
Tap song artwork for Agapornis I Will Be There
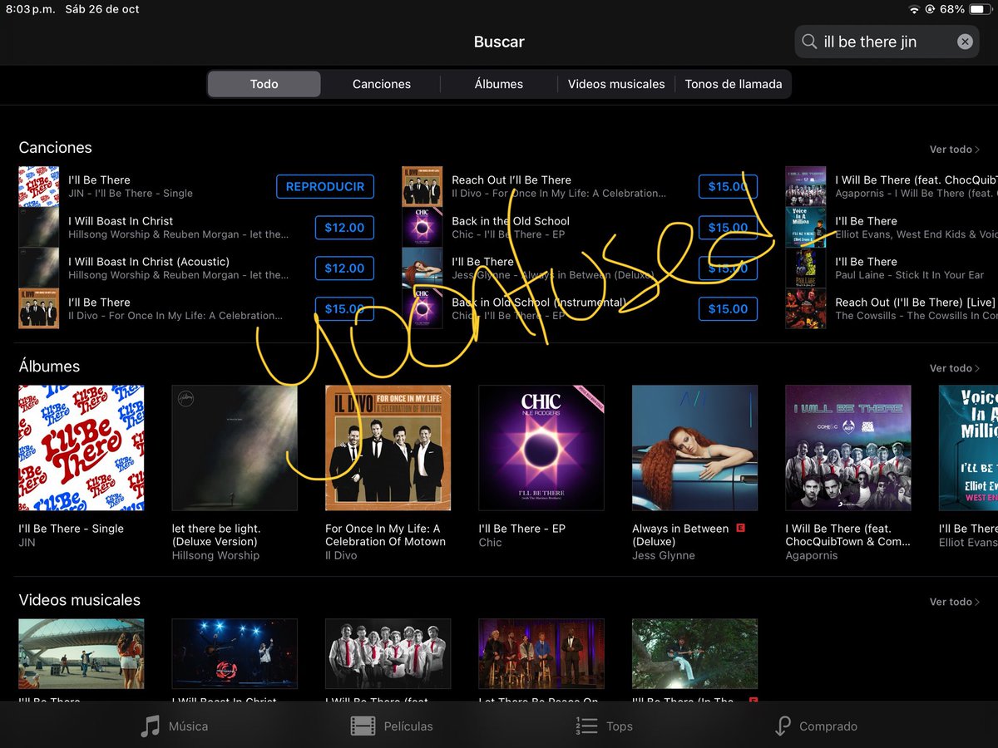[806, 186]
